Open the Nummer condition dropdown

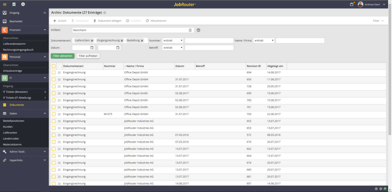pos(173,40)
